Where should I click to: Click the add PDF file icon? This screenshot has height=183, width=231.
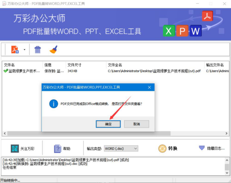point(15,49)
